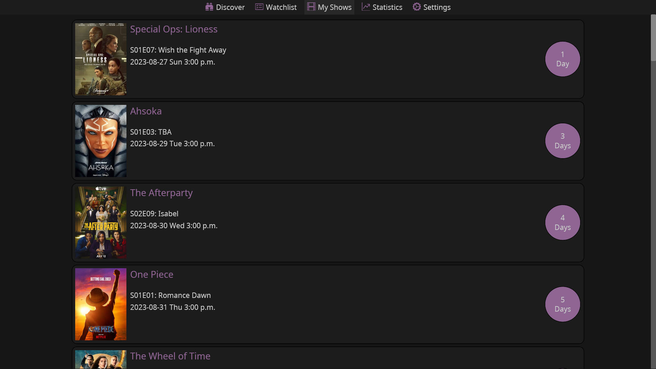Screen dimensions: 656x369
Task: Click the Statistics chart icon
Action: point(366,7)
